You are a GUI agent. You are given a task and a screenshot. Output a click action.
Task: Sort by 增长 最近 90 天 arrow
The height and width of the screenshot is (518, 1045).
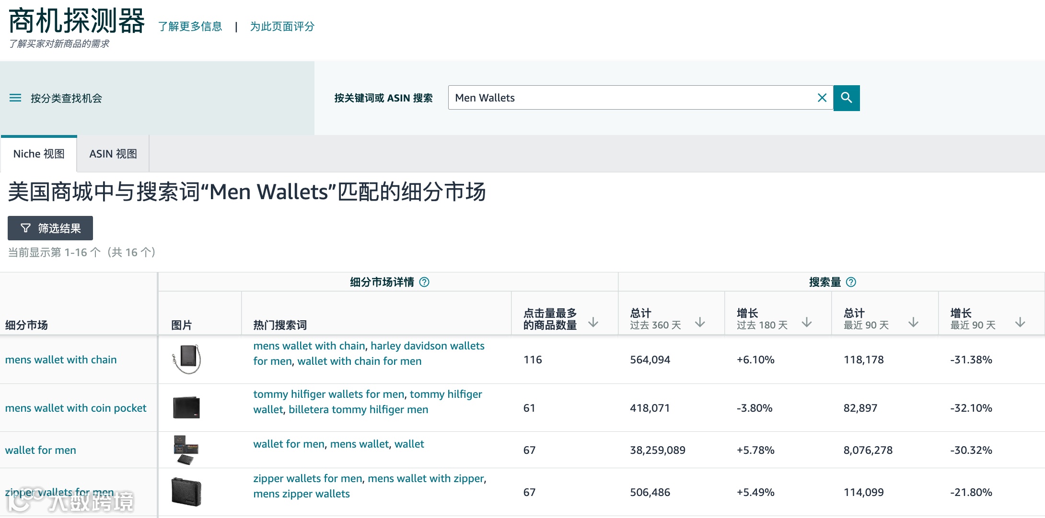(x=1020, y=322)
